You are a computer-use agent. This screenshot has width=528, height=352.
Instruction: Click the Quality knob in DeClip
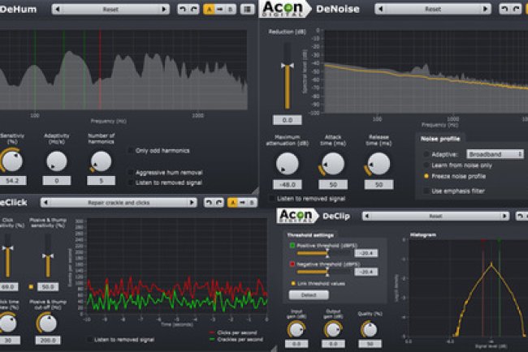click(370, 329)
